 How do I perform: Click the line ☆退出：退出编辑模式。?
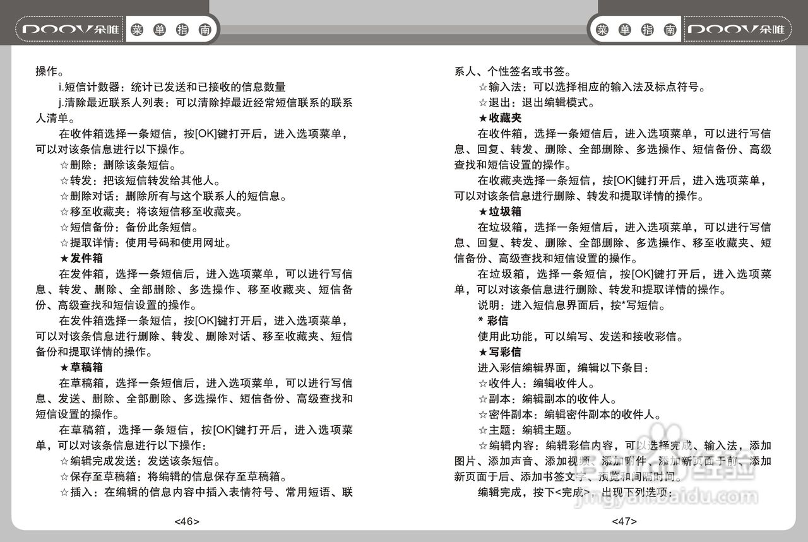[536, 103]
